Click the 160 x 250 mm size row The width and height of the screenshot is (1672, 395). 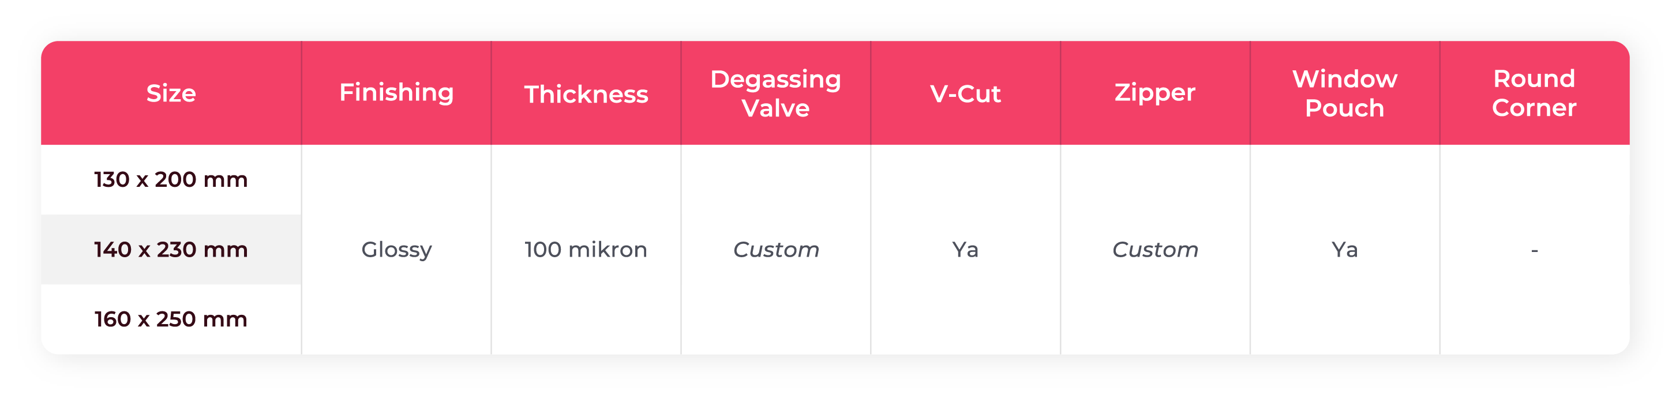[x=171, y=320]
